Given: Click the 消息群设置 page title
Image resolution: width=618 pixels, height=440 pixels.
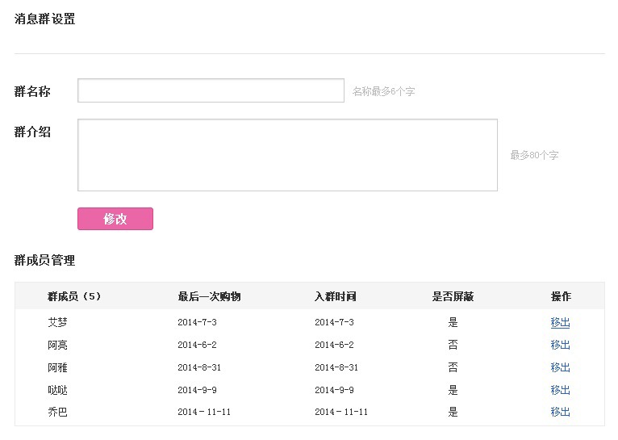Looking at the screenshot, I should 44,19.
